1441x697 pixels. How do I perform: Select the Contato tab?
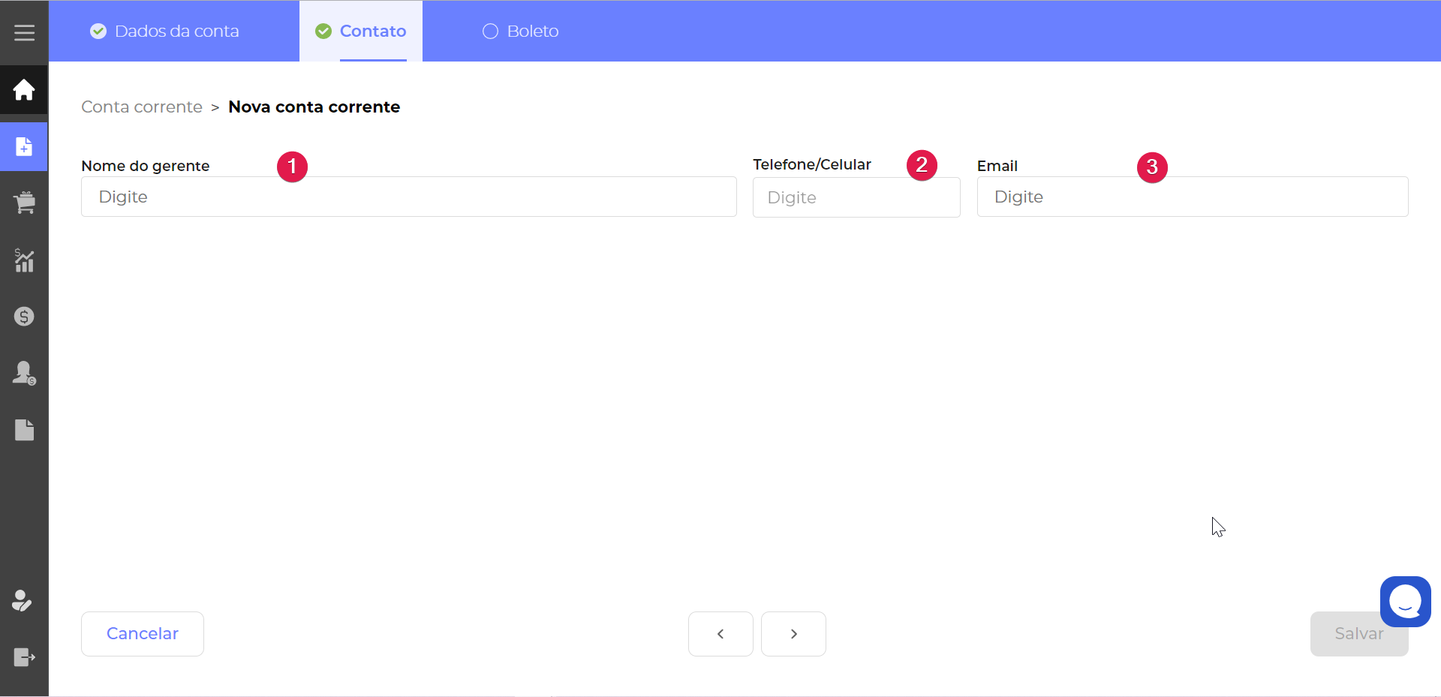(361, 32)
